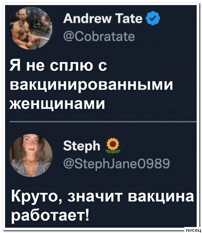Select the first line 'Я не сплю с'
Screen dimensions: 202x233
[58, 67]
